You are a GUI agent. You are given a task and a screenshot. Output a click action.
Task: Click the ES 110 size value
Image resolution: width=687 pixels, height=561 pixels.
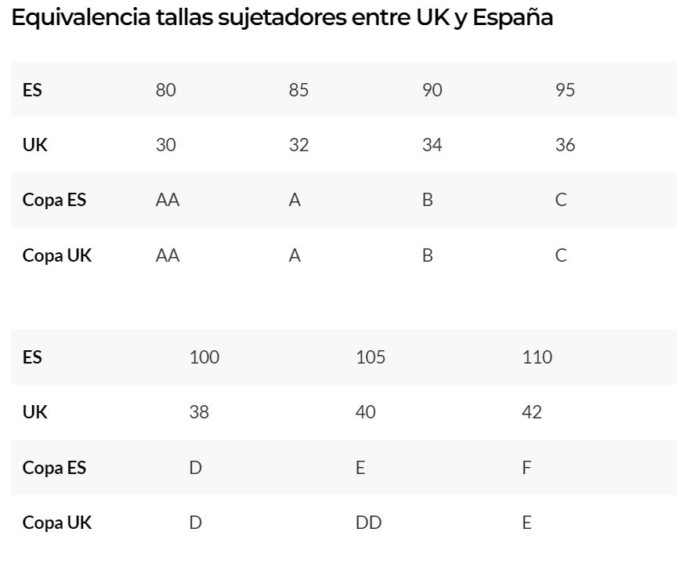pyautogui.click(x=537, y=357)
